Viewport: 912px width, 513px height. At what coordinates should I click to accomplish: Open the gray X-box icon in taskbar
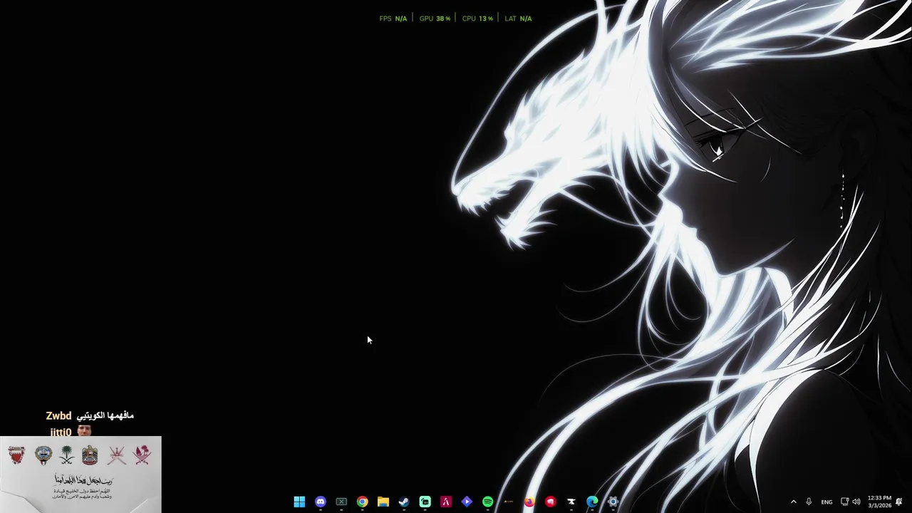[341, 502]
